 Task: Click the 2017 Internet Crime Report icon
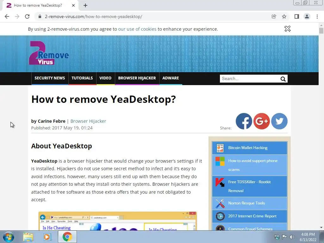click(220, 216)
